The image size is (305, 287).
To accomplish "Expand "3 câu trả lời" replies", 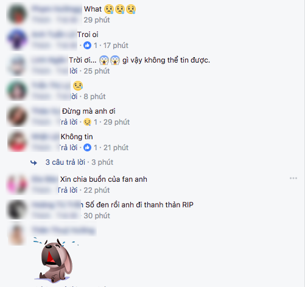I will [x=65, y=162].
